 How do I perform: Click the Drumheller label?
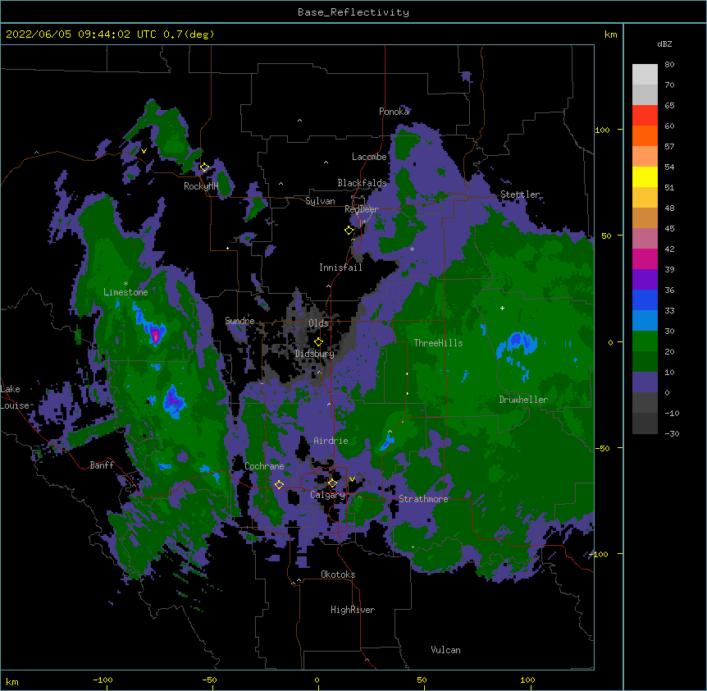[523, 400]
